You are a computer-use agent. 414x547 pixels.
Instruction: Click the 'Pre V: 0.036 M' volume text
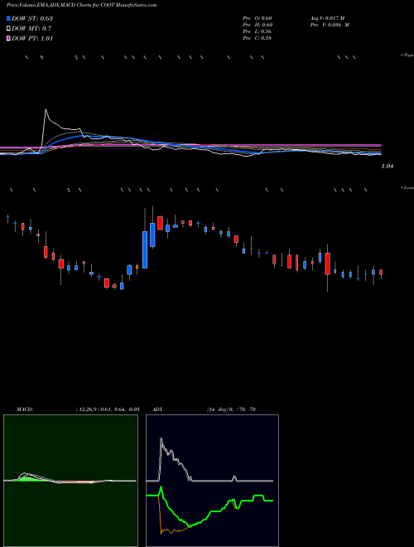point(330,25)
